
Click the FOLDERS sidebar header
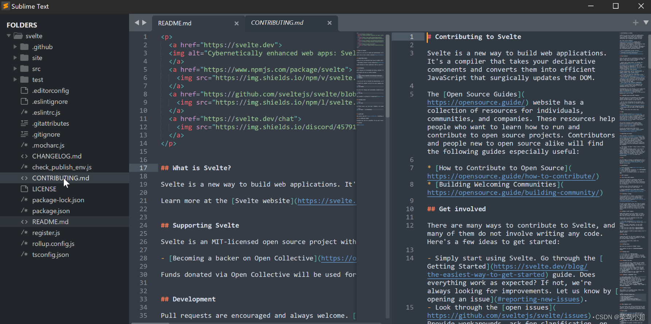click(22, 25)
